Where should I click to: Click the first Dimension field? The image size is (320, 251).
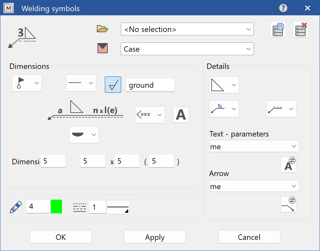tap(53, 161)
